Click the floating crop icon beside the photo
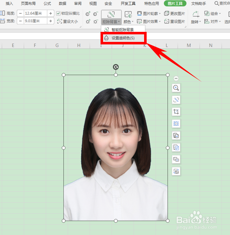This screenshot has width=230, height=235. pyautogui.click(x=176, y=112)
